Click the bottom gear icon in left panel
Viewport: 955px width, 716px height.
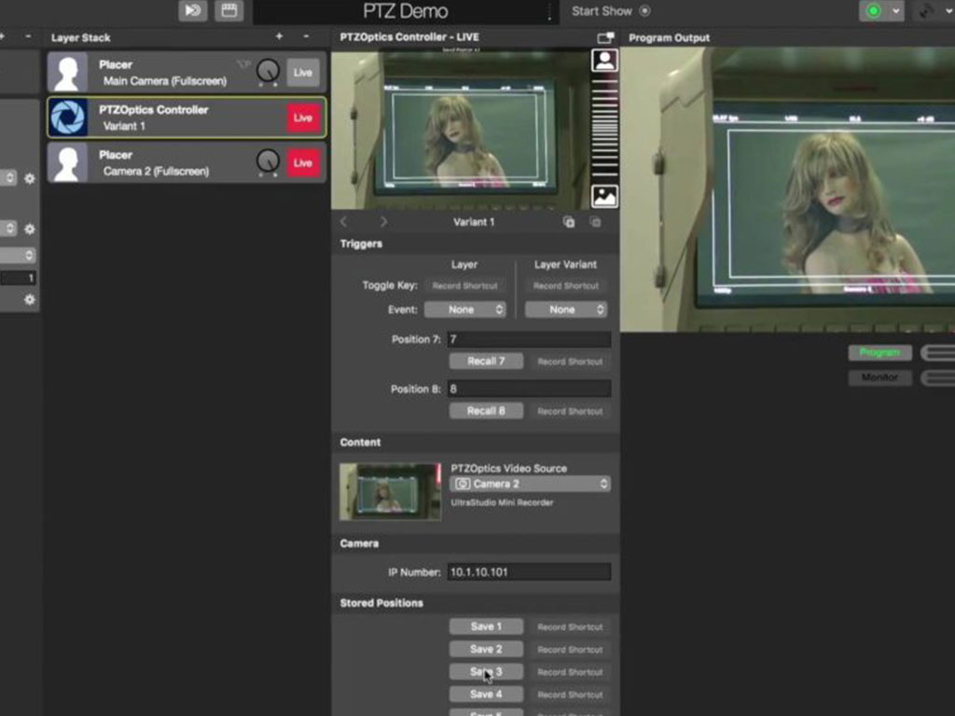pos(29,299)
